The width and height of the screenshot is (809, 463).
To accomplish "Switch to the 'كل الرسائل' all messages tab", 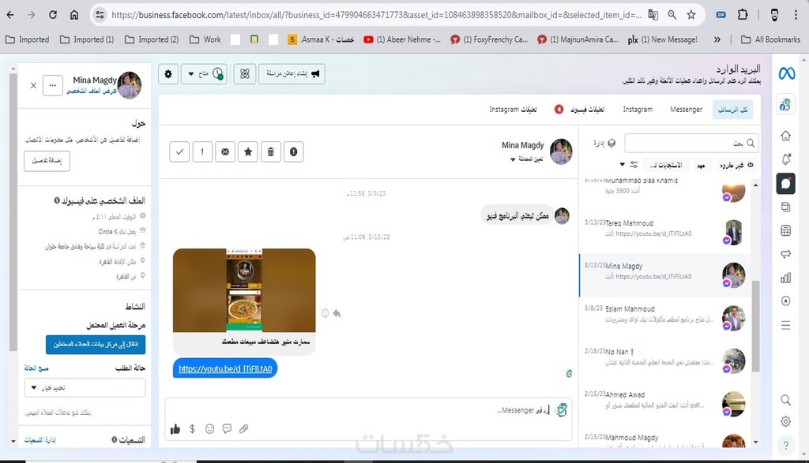I will [732, 110].
